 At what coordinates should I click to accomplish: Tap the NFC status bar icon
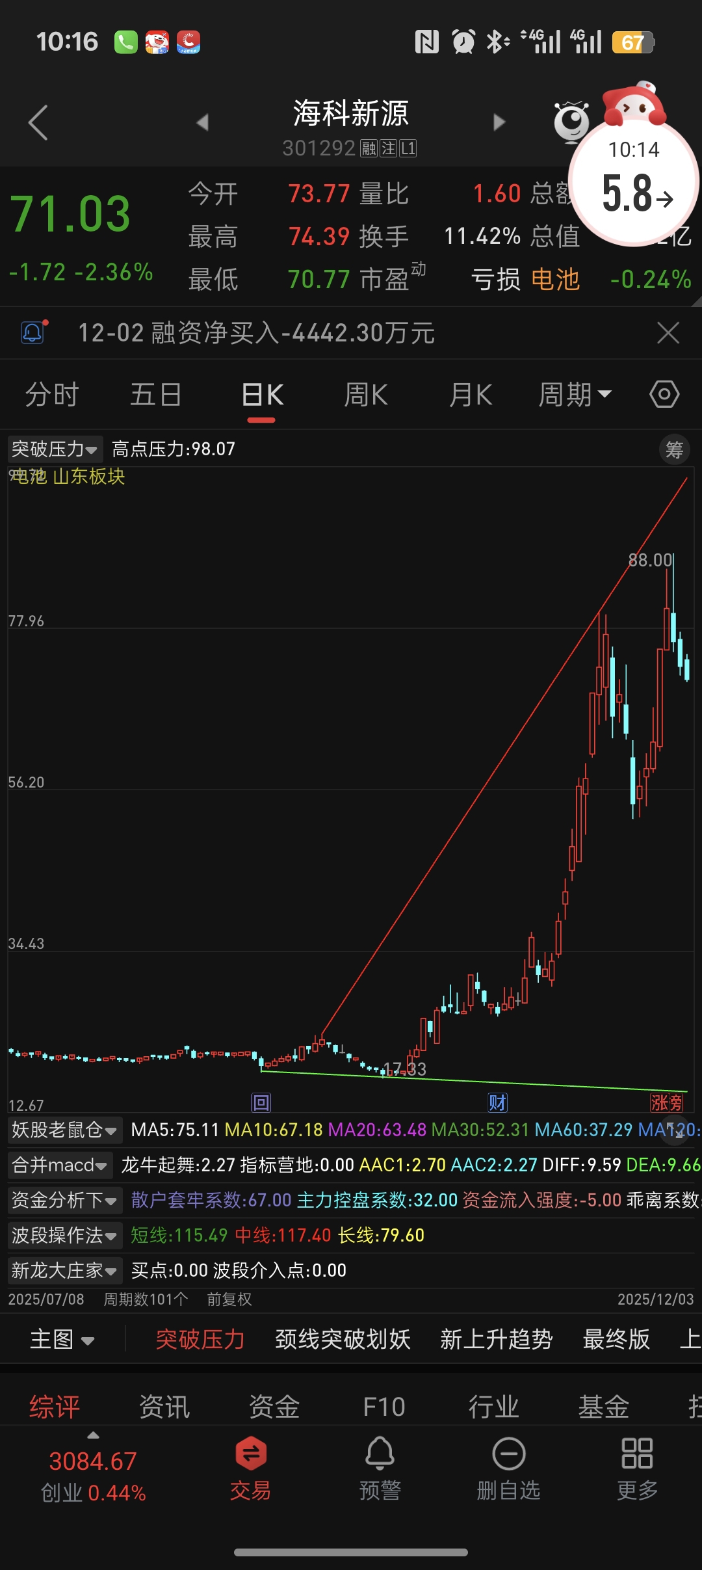click(426, 42)
